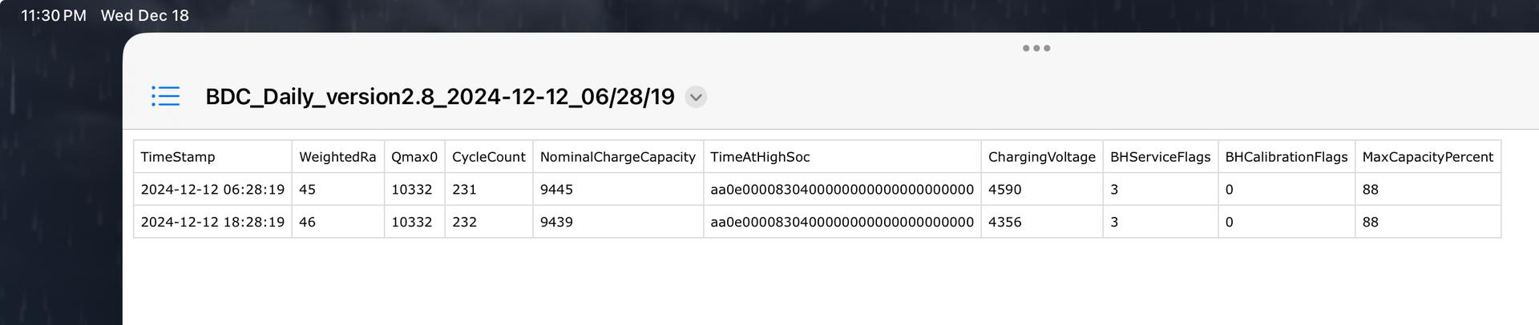Tap the status bar clock 11:30 PM
This screenshot has width=1539, height=325.
click(54, 16)
